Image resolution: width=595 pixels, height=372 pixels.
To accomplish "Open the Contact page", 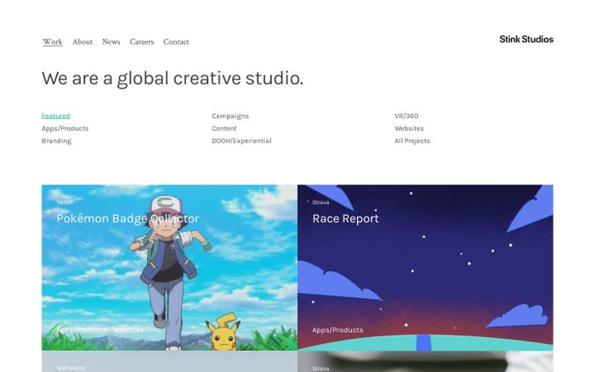I will [176, 42].
